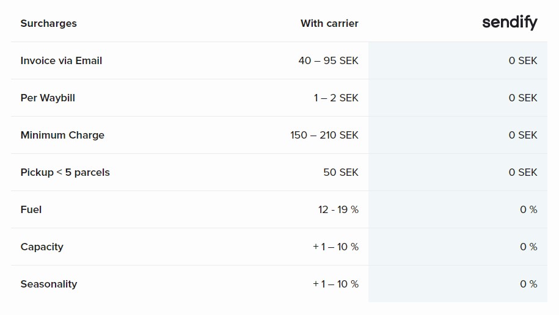Click the 1 – 2 SEK carrier value

pos(336,98)
